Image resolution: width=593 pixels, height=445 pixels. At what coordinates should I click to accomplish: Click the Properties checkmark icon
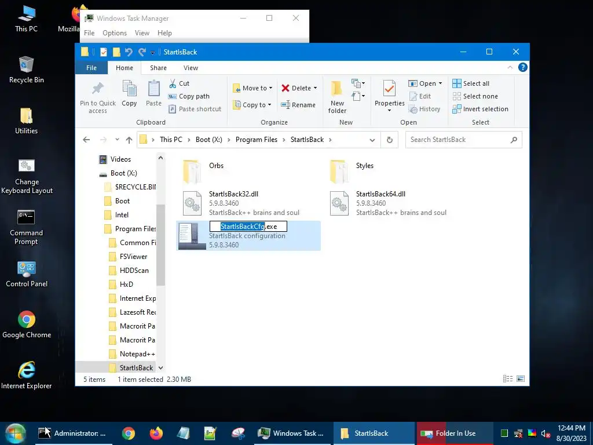(389, 89)
